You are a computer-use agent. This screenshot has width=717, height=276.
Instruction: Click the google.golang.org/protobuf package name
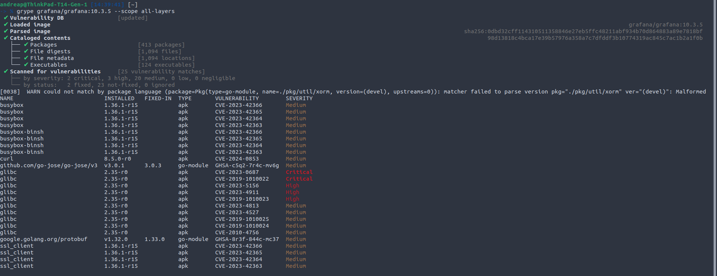coord(44,239)
